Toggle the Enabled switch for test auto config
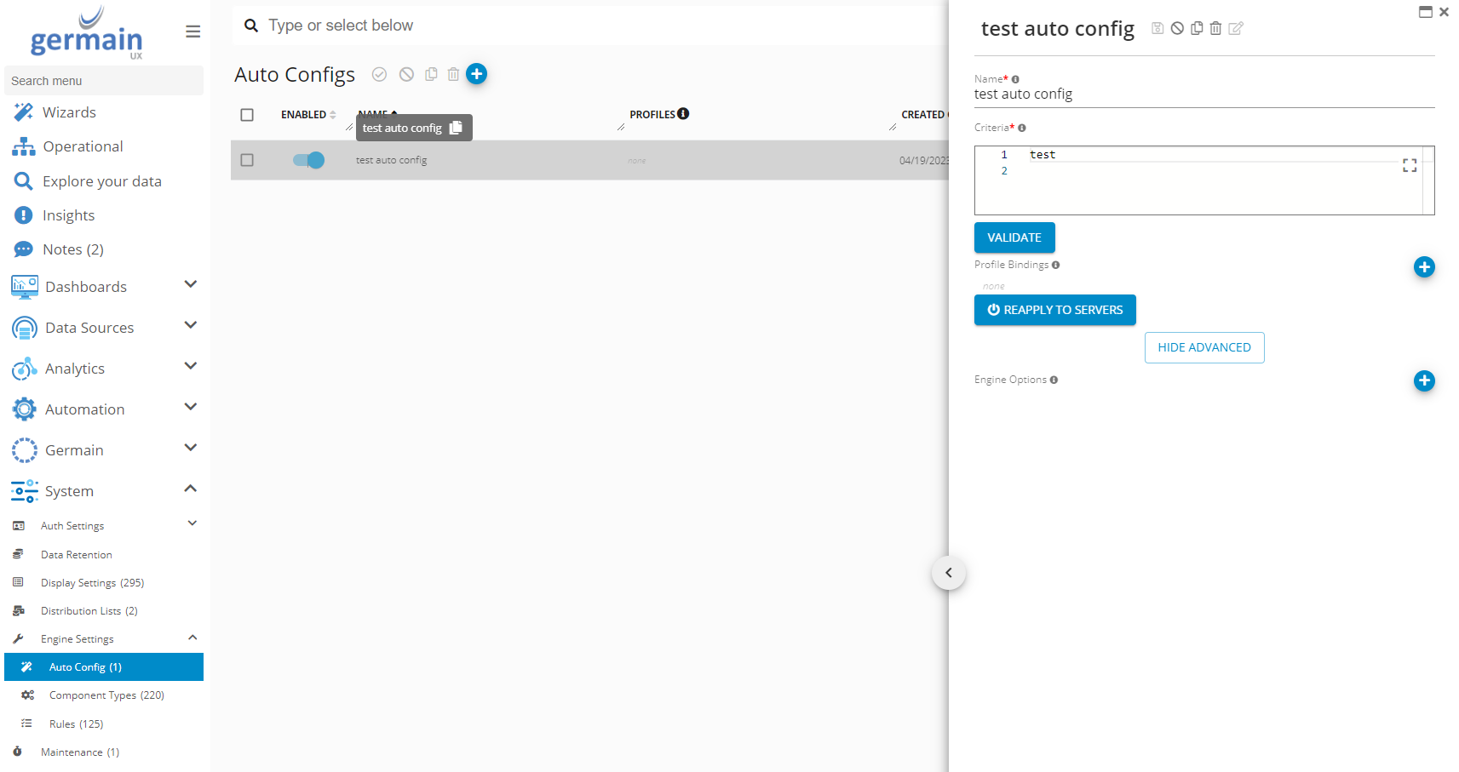The image size is (1459, 772). (x=308, y=160)
